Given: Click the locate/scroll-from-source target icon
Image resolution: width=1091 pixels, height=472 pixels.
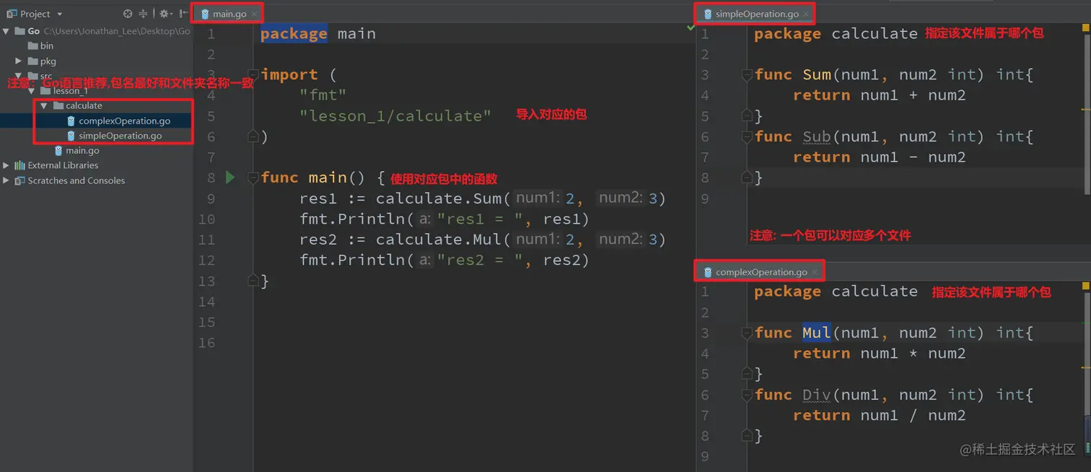Looking at the screenshot, I should tap(128, 14).
